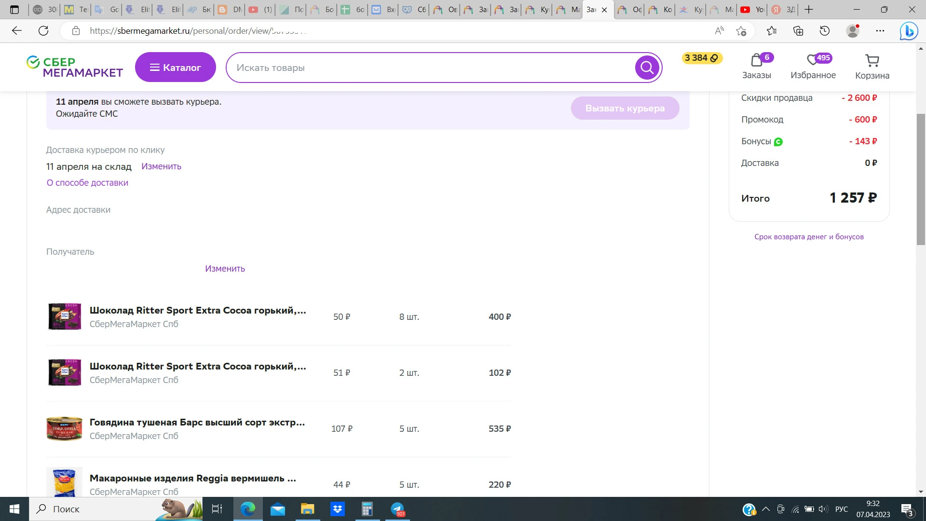Open a new browser tab
Screen dimensions: 926x521
pos(809,10)
